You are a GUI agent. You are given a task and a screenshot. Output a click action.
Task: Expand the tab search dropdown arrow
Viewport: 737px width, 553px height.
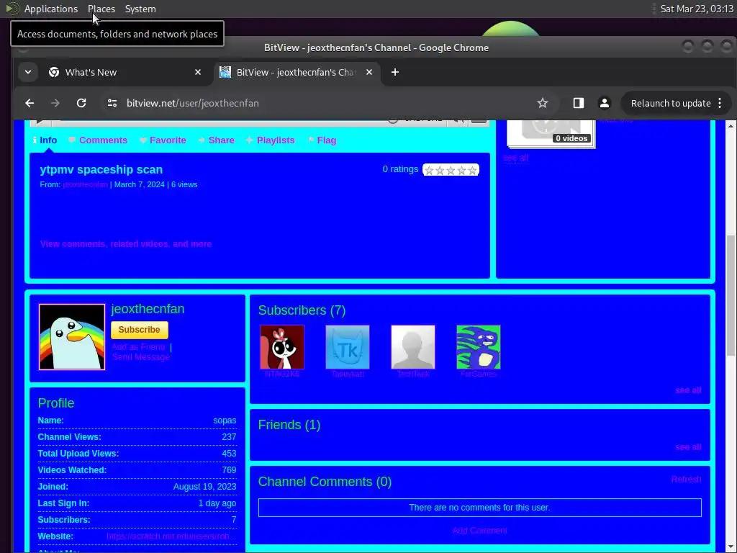point(28,72)
